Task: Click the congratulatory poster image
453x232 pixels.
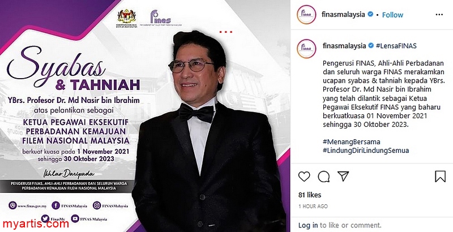Action: coord(145,116)
